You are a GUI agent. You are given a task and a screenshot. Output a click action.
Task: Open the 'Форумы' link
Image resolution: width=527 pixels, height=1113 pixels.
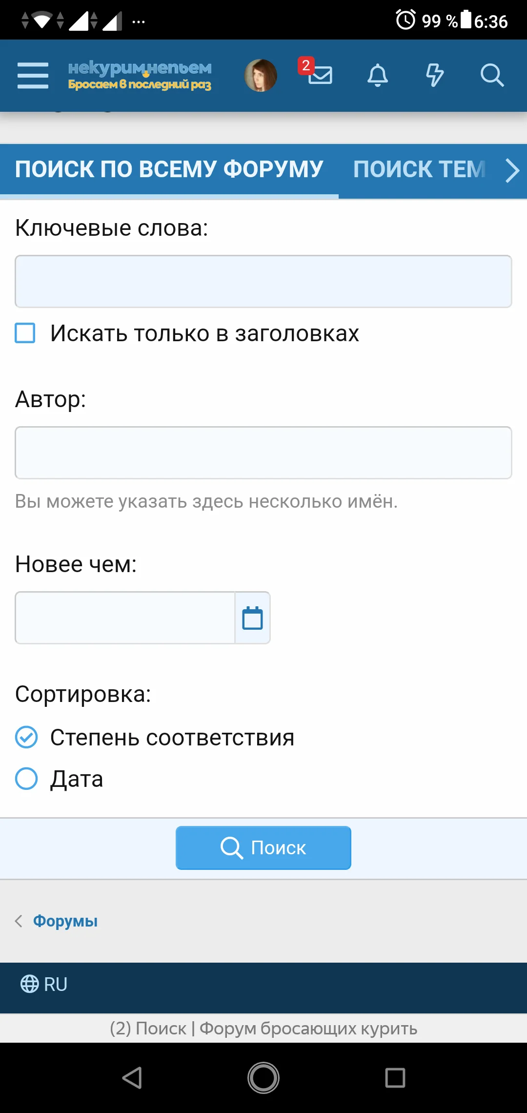click(65, 921)
